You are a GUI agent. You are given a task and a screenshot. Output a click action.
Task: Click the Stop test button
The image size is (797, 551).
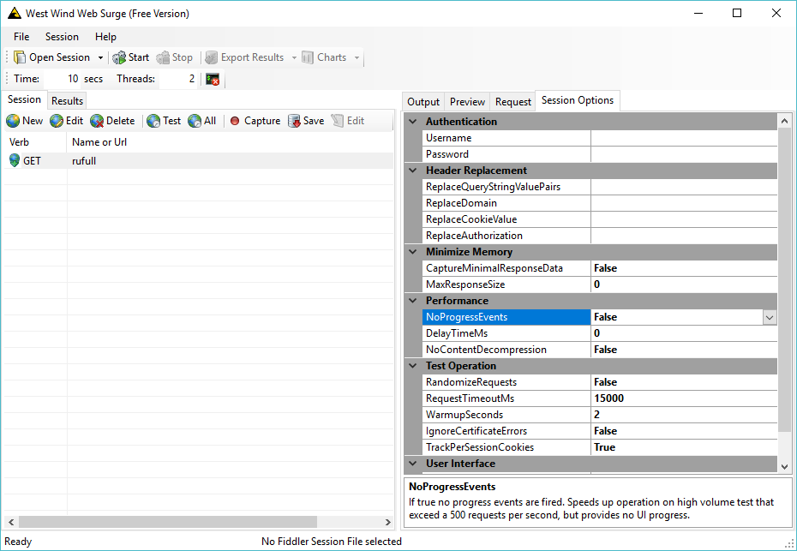point(174,57)
